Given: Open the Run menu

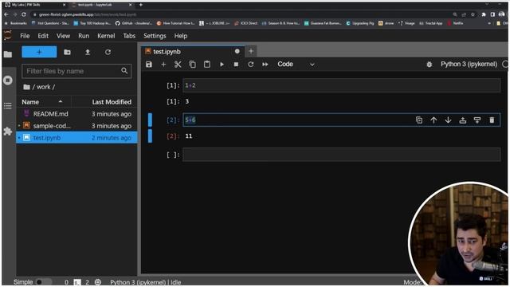Looking at the screenshot, I should [x=84, y=36].
